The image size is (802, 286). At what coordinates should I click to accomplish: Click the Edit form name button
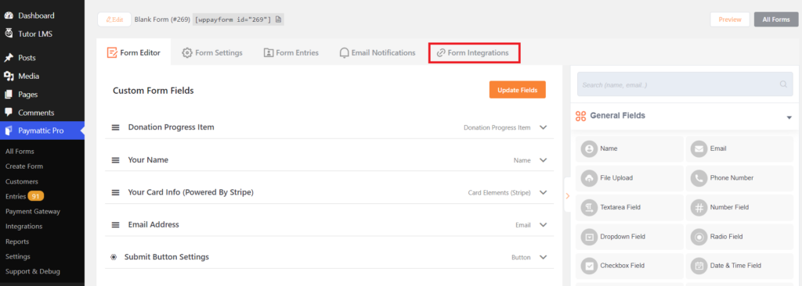114,20
